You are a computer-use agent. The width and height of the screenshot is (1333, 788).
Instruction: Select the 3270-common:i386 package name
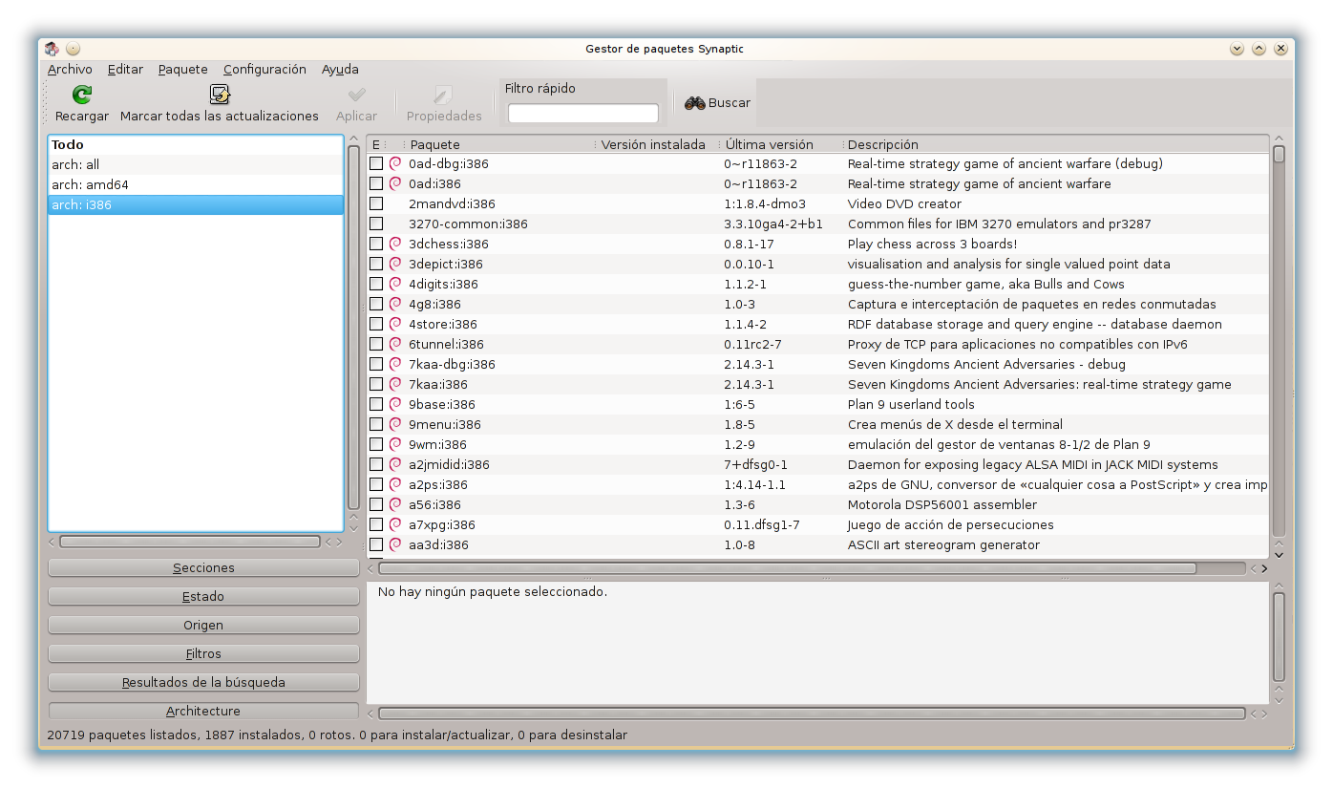tap(468, 224)
